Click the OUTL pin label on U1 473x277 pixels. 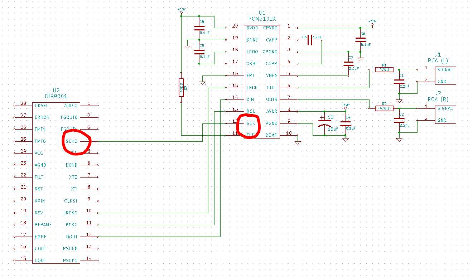pyautogui.click(x=271, y=87)
